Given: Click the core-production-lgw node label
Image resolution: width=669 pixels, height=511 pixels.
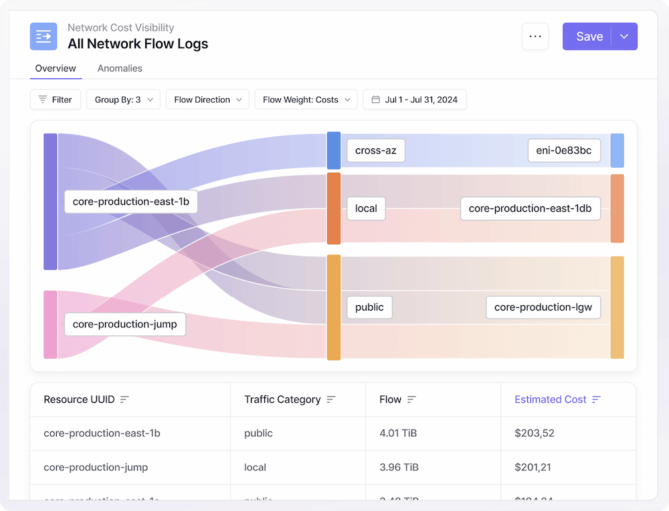Looking at the screenshot, I should pos(543,307).
